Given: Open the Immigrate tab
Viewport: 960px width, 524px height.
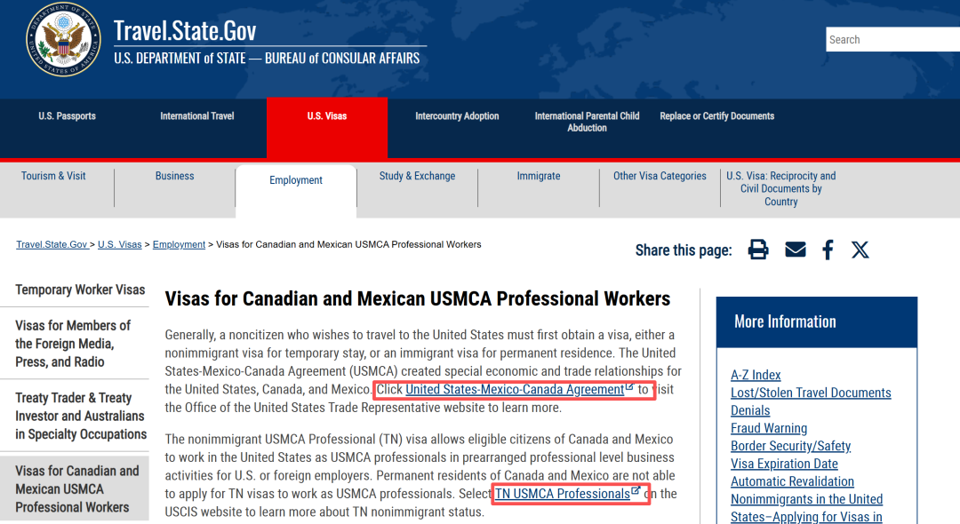Looking at the screenshot, I should (539, 176).
